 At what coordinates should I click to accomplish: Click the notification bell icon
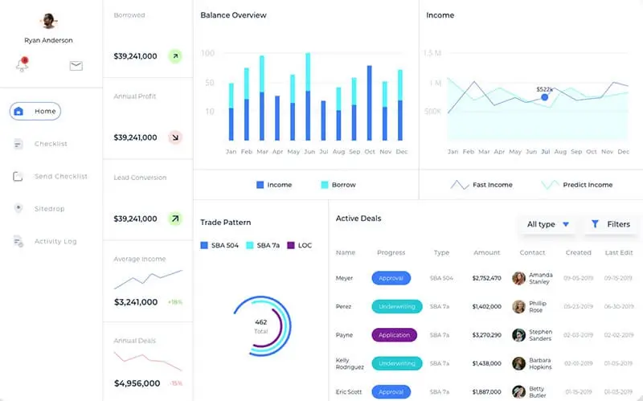(22, 65)
